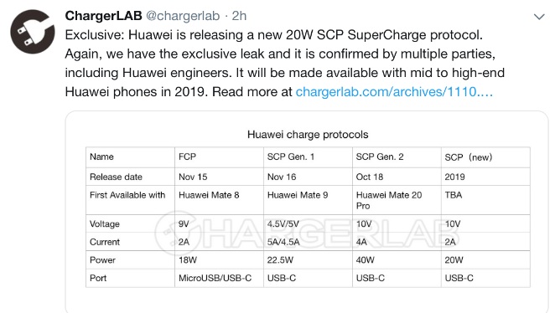Click the SCP Gen. 2 header cell
This screenshot has width=555, height=313.
pyautogui.click(x=397, y=157)
